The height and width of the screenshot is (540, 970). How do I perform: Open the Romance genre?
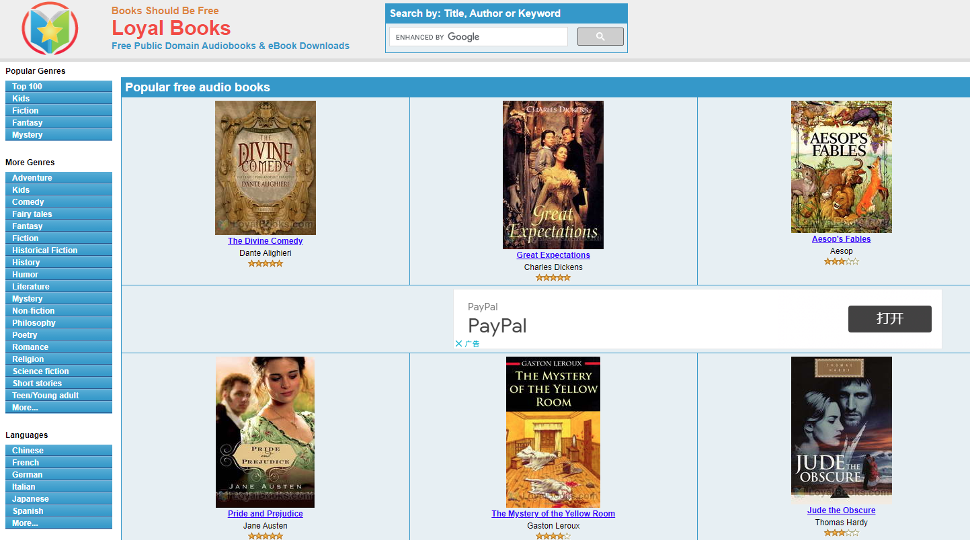(x=58, y=347)
